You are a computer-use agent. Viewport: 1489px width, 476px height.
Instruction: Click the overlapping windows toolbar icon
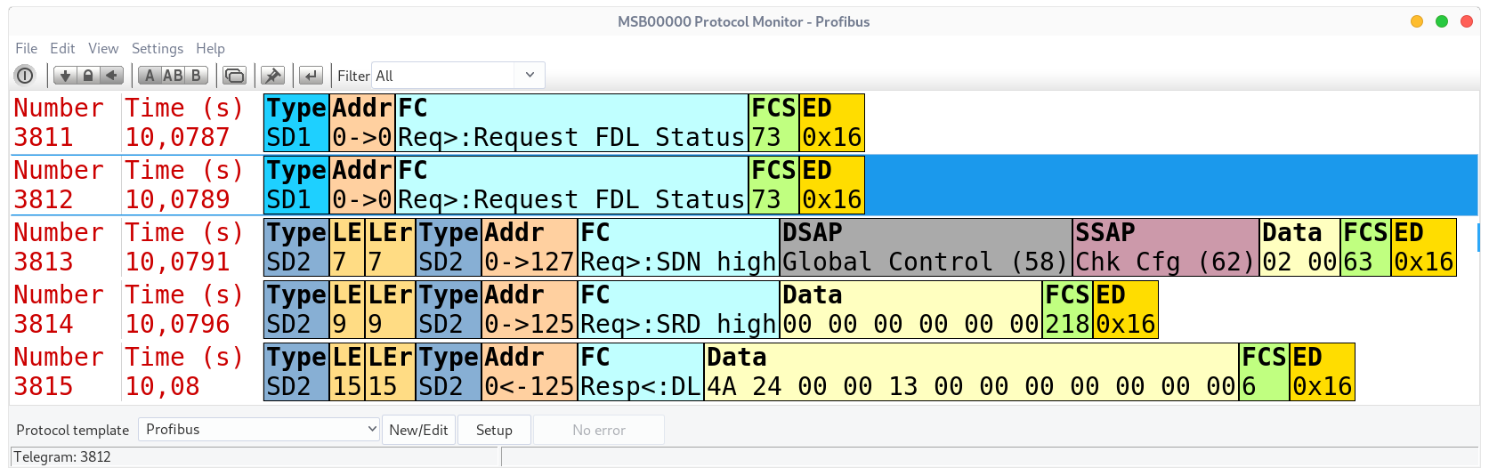coord(235,76)
